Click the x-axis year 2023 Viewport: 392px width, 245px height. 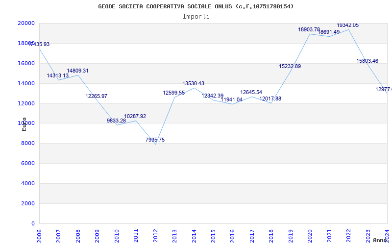point(368,236)
